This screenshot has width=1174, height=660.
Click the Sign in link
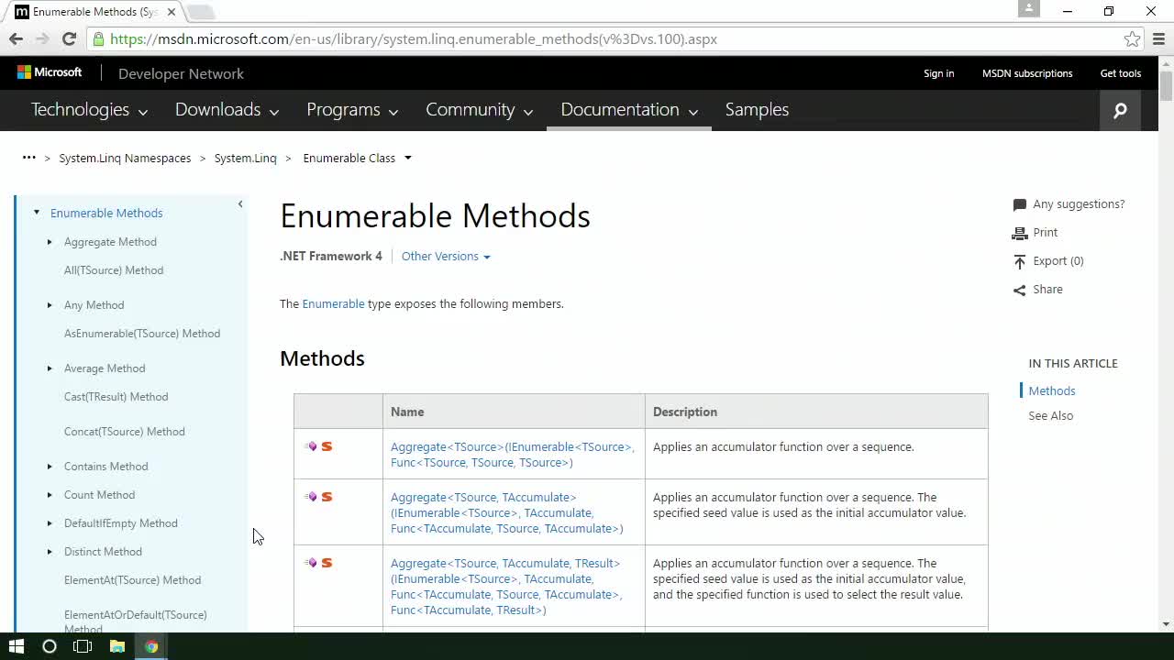(938, 73)
